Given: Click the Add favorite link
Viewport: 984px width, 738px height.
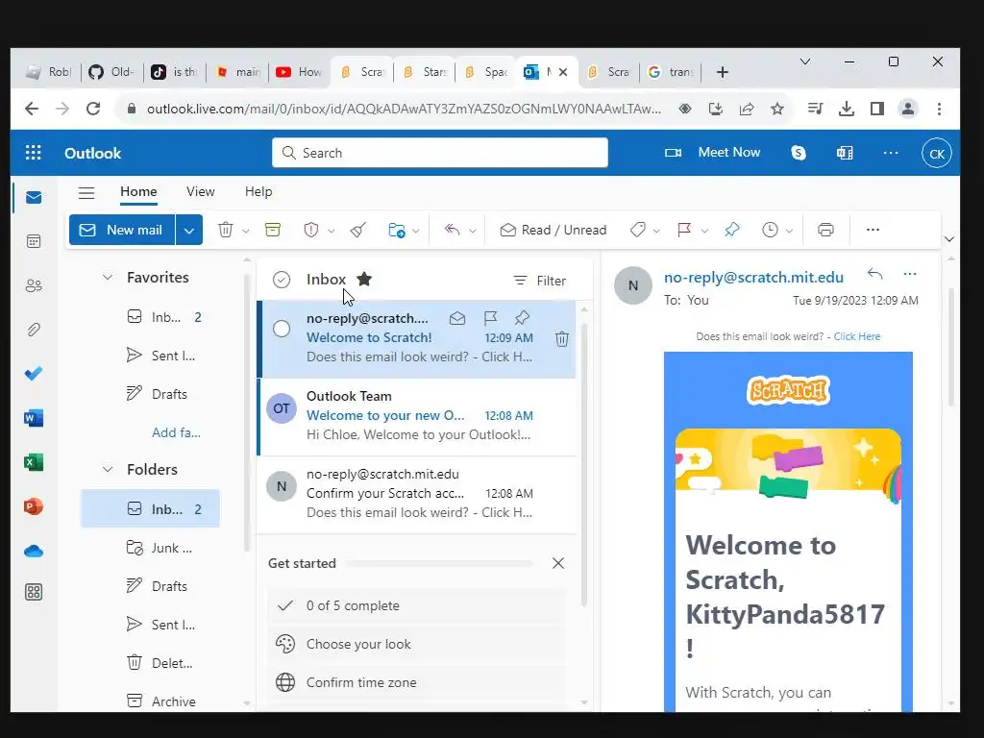Looking at the screenshot, I should [176, 432].
